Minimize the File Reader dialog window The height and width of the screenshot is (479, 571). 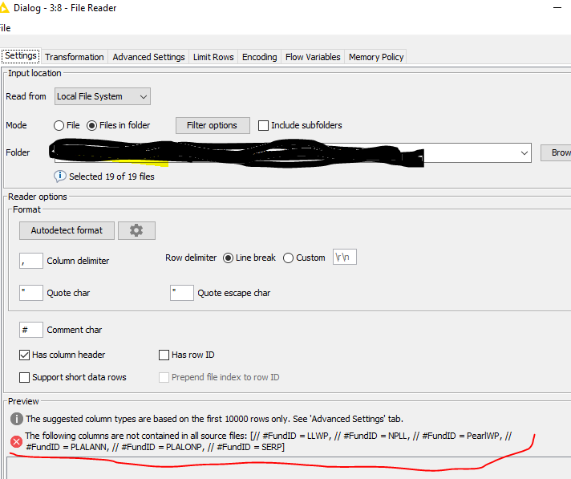(x=557, y=8)
